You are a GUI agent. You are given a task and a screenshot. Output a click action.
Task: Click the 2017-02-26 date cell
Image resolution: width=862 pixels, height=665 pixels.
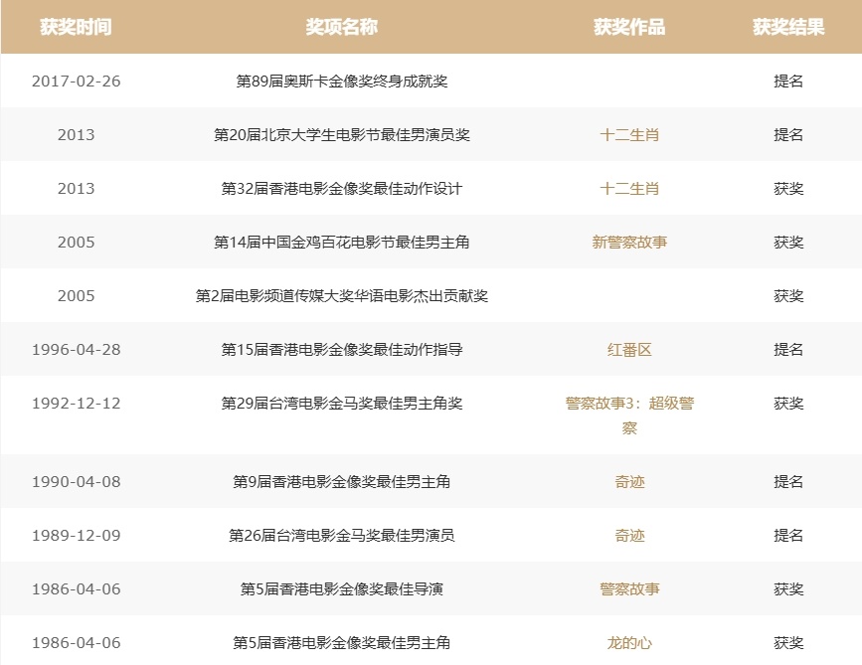[x=76, y=81]
